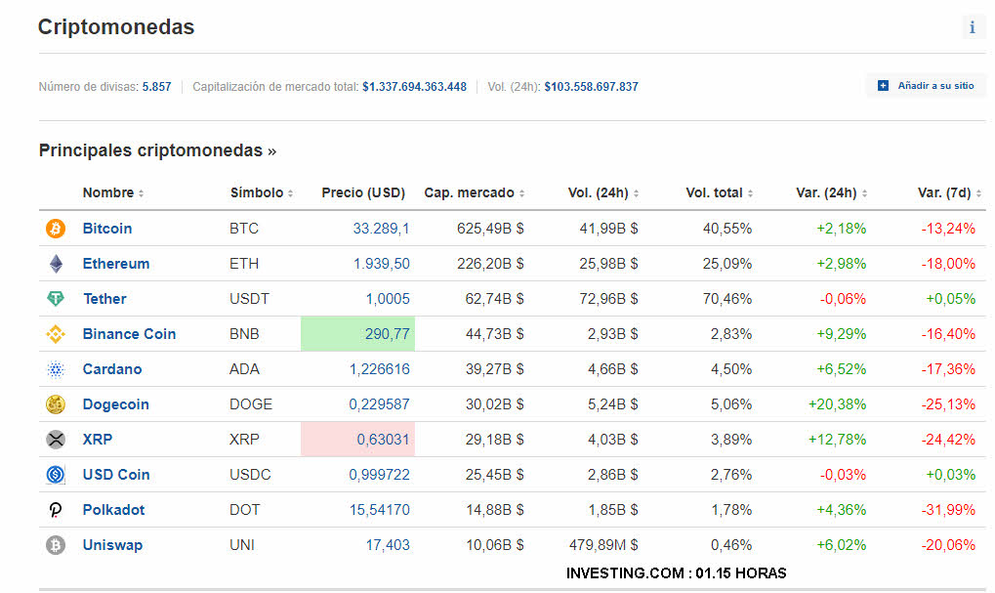Click the Binance Coin yellow logo icon

point(56,334)
